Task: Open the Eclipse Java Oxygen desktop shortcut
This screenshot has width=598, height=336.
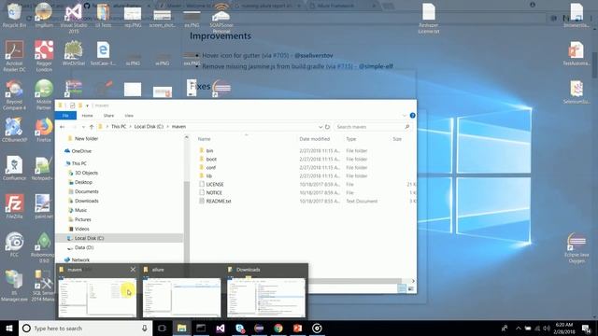Action: point(577,248)
